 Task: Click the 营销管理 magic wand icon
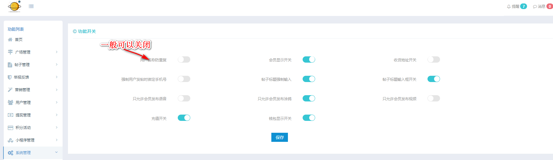(10, 90)
